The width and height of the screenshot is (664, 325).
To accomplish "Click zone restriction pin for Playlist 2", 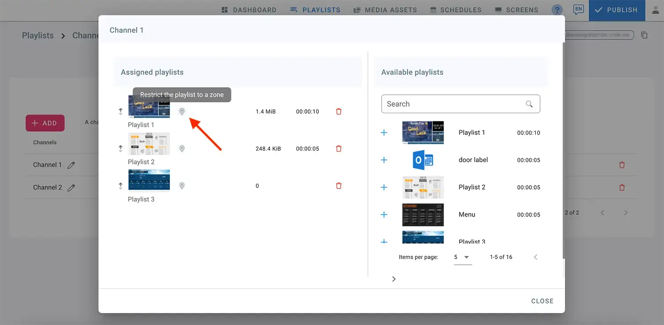I will [182, 149].
